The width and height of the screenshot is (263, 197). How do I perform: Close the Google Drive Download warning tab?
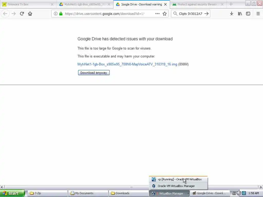[165, 4]
